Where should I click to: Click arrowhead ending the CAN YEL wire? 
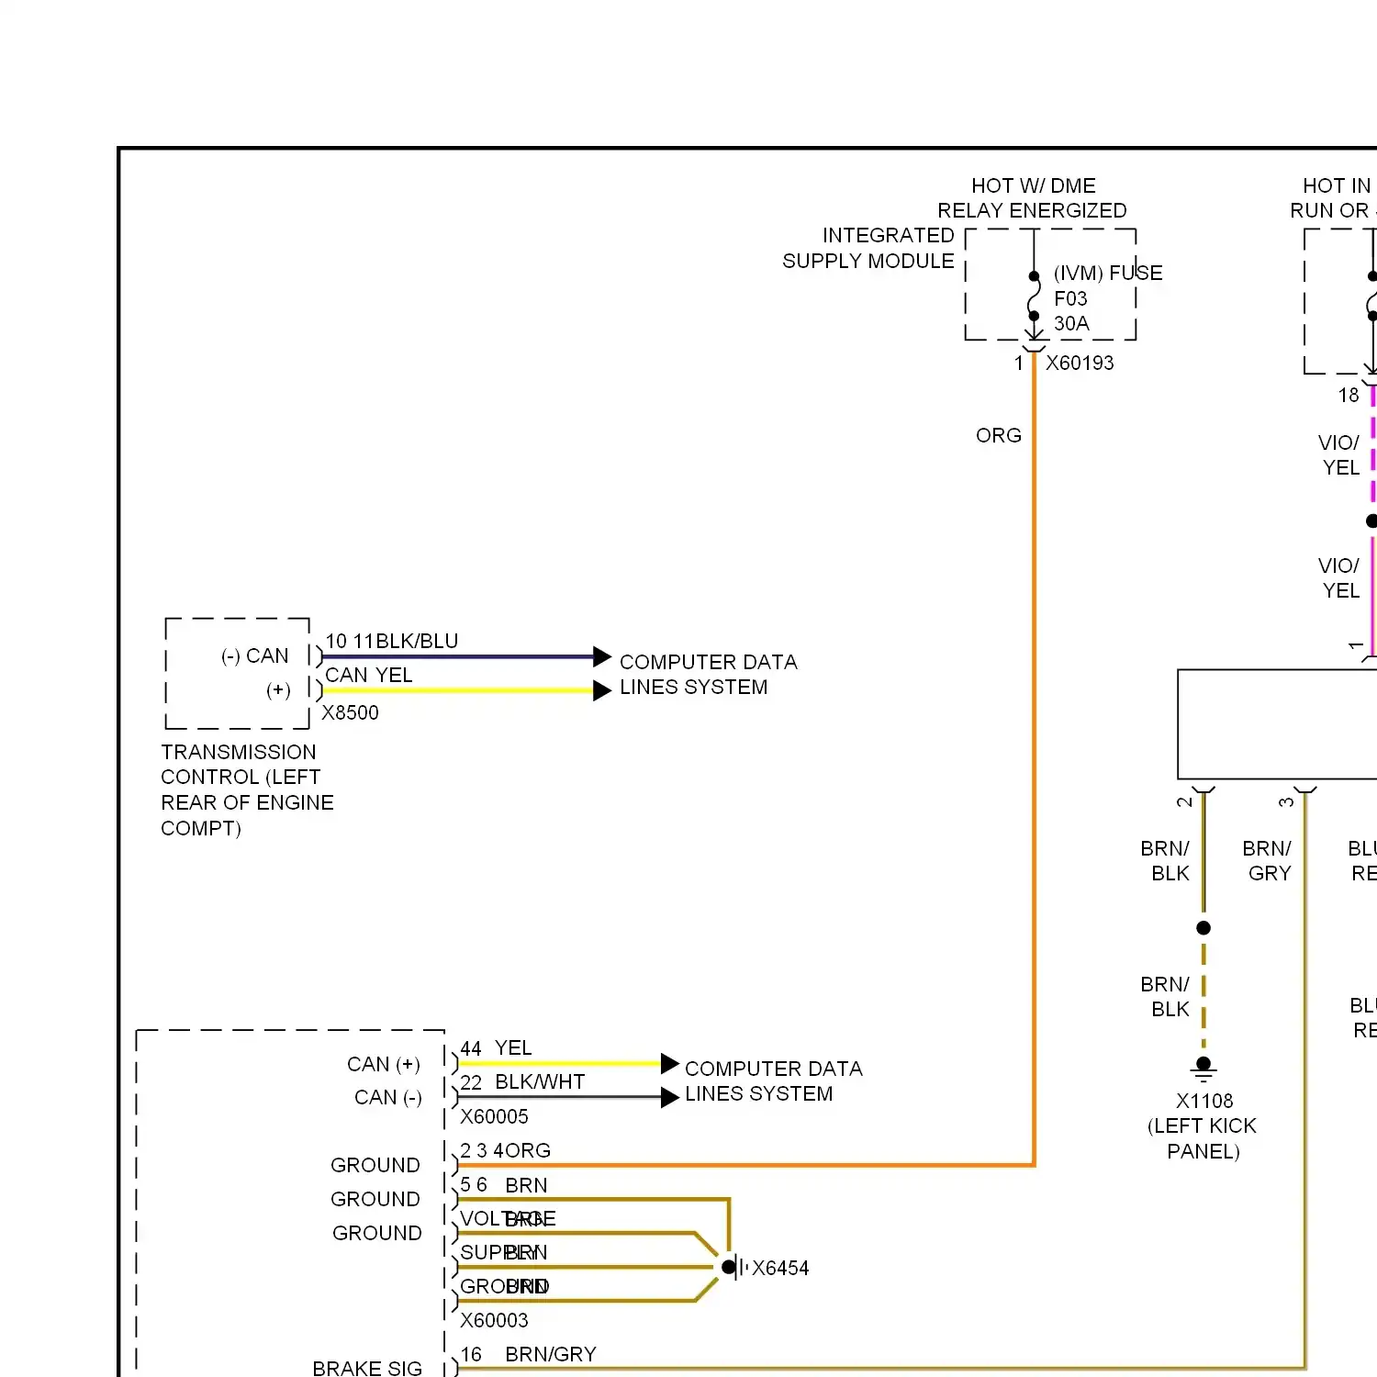pos(602,690)
